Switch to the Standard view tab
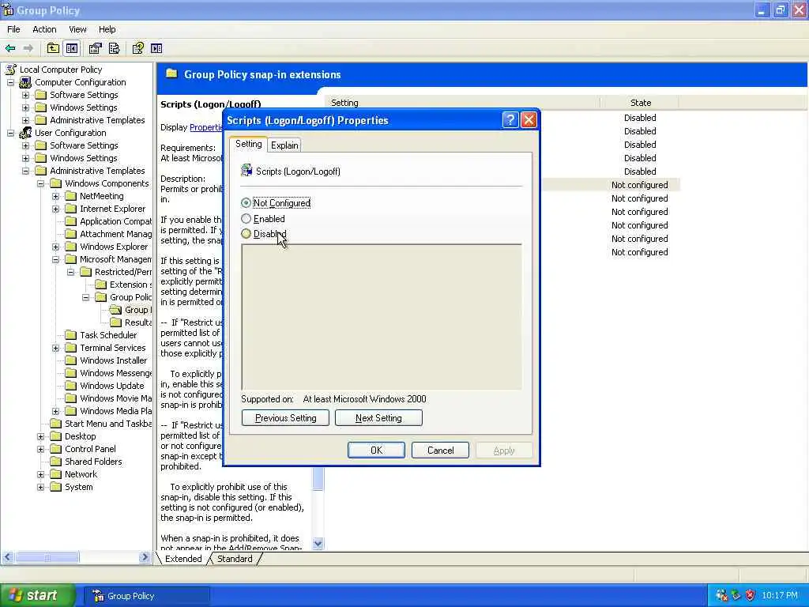The image size is (809, 607). point(235,559)
